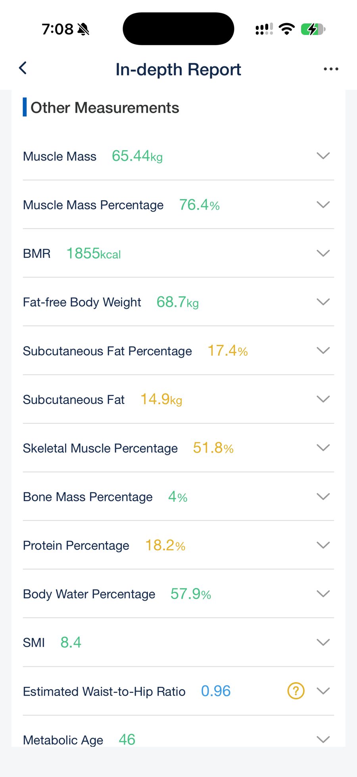Expand the Muscle Mass row chevron
Viewport: 357px width, 777px height.
pos(323,156)
